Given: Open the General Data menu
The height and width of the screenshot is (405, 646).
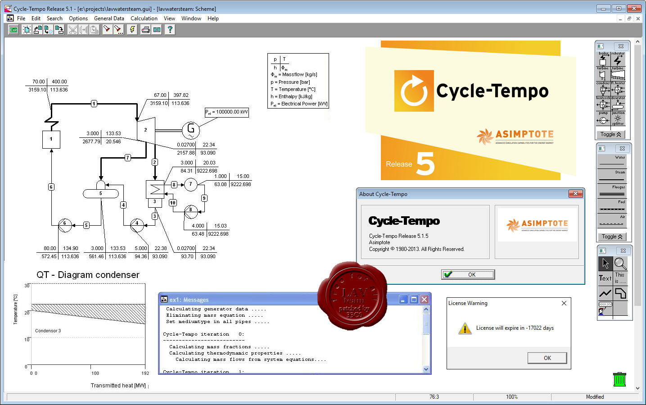Looking at the screenshot, I should coord(109,18).
